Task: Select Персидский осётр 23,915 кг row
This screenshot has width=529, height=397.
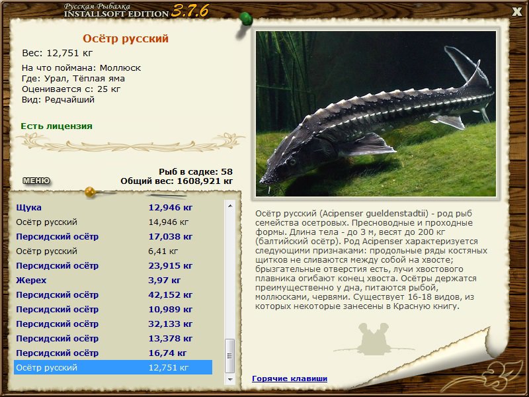Action: tap(113, 266)
